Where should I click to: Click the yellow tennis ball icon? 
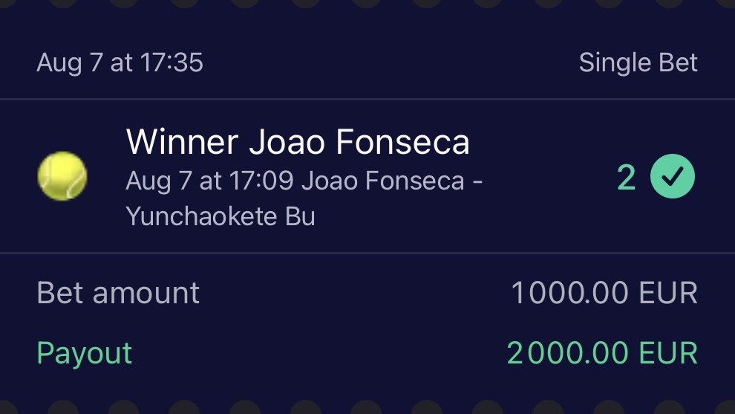(62, 176)
